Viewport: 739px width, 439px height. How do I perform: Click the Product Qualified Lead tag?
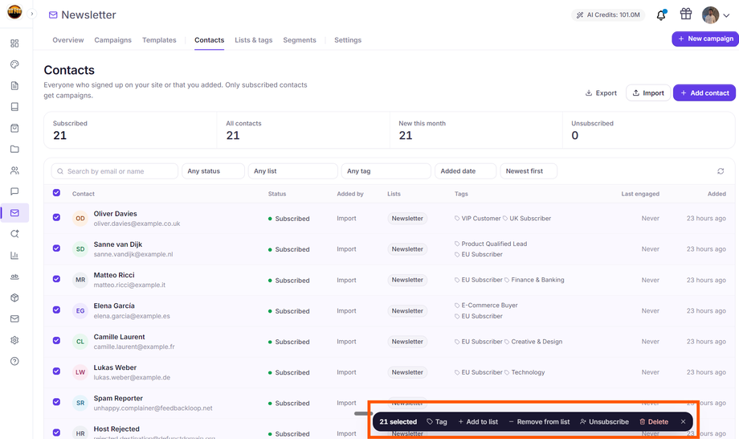click(491, 244)
